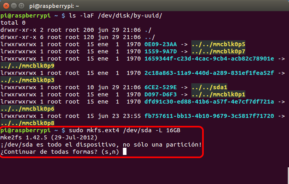Select the mmcblk0p7 symlink target
Screen dimensions: 289x184
coord(219,51)
